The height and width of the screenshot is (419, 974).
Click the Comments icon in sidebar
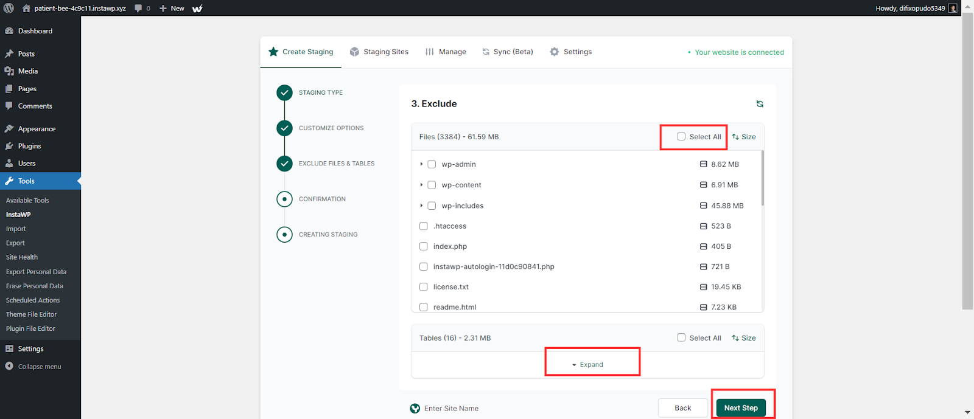click(9, 106)
